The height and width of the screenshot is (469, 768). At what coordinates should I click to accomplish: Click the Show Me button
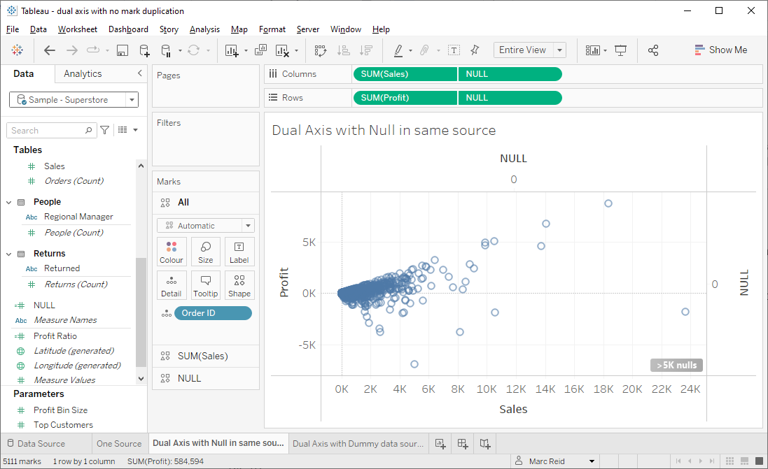point(720,50)
